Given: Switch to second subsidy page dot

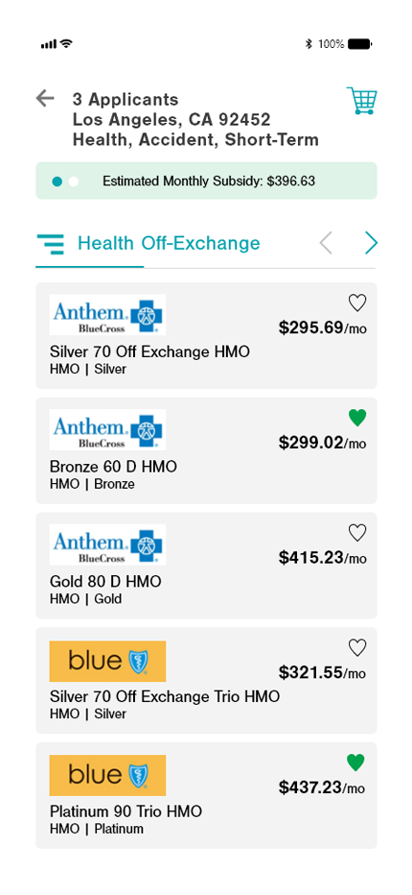Looking at the screenshot, I should (73, 181).
